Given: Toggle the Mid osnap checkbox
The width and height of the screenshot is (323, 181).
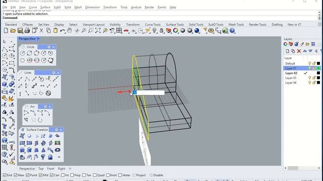Looking at the screenshot, I should (x=40, y=175).
